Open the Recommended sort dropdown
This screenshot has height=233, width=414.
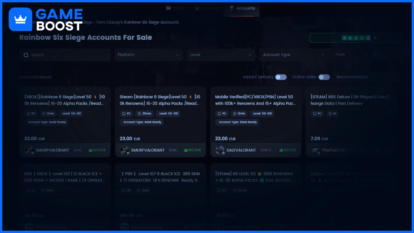coord(367,77)
